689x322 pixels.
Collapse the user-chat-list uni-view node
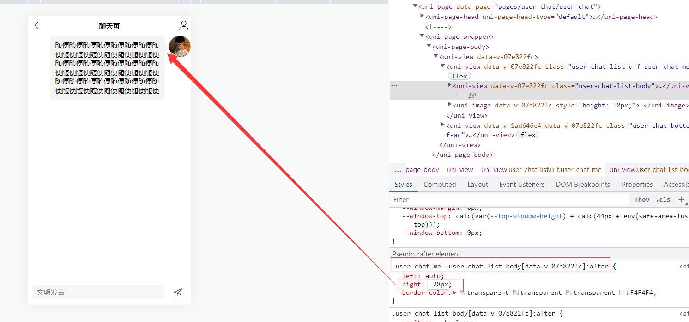point(442,66)
